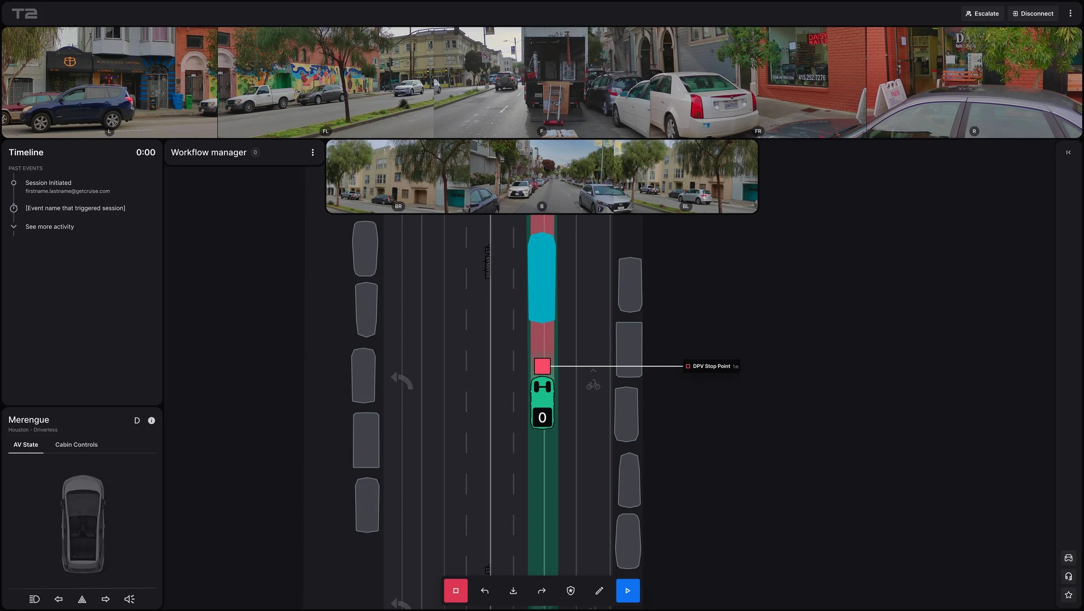This screenshot has width=1084, height=611.
Task: Click the Workflow manager count badge
Action: tap(255, 153)
